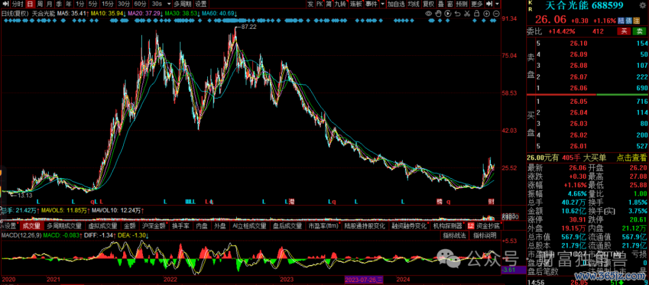Click the 预测 forecast button
This screenshot has width=649, height=285.
[x=462, y=4]
